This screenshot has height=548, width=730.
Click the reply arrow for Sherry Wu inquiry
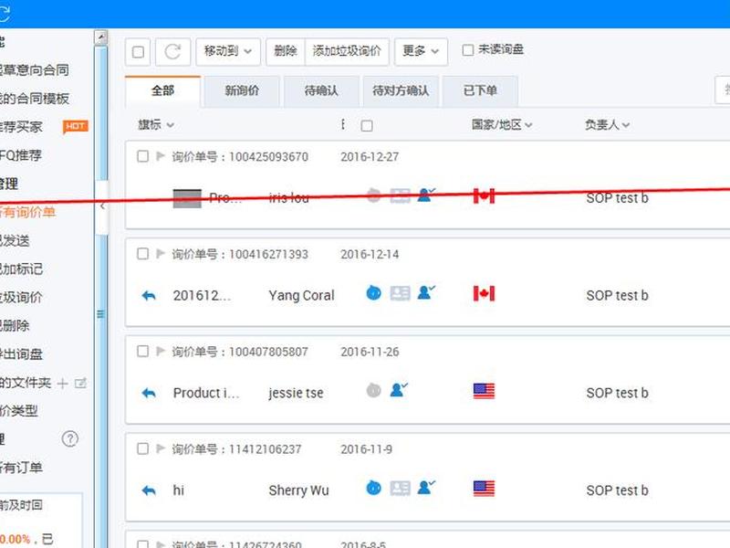point(149,490)
